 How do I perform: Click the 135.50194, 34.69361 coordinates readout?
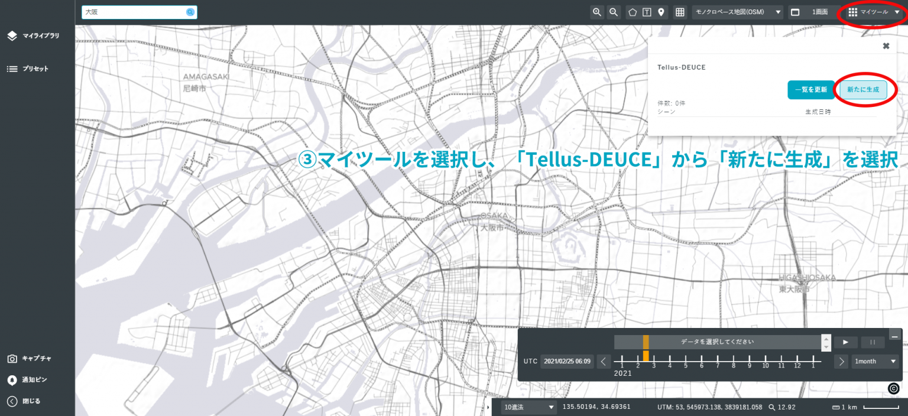click(596, 407)
